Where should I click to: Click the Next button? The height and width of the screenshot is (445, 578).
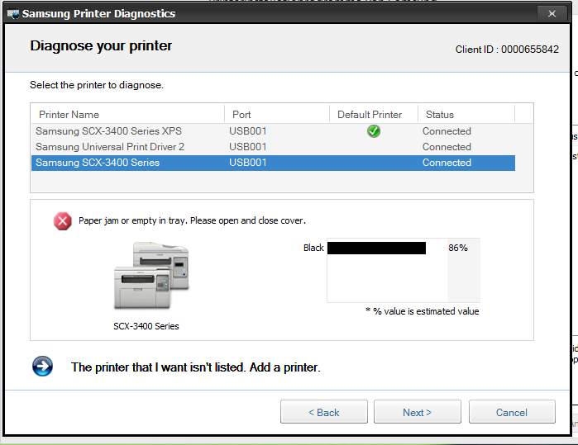click(418, 412)
